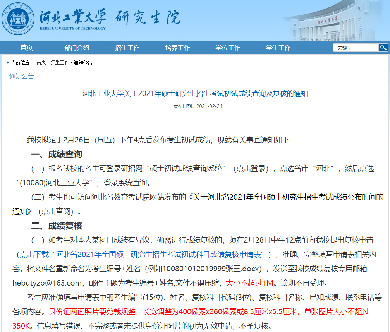Select the 通知公告 section tab
The width and height of the screenshot is (390, 332).
(x=22, y=76)
